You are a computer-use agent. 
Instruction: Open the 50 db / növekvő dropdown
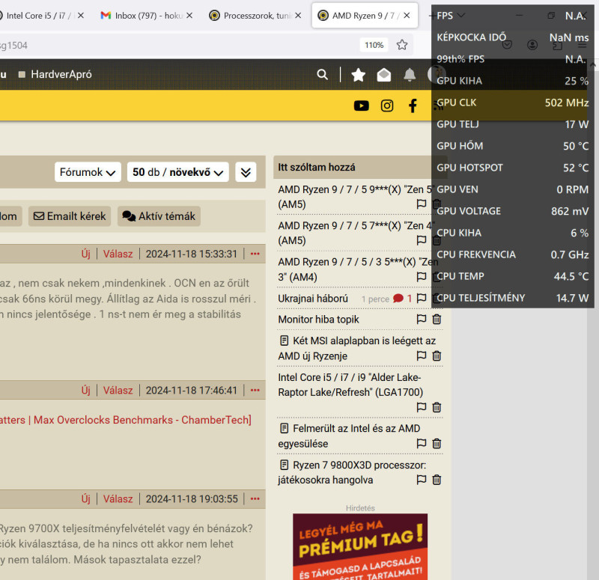point(178,172)
